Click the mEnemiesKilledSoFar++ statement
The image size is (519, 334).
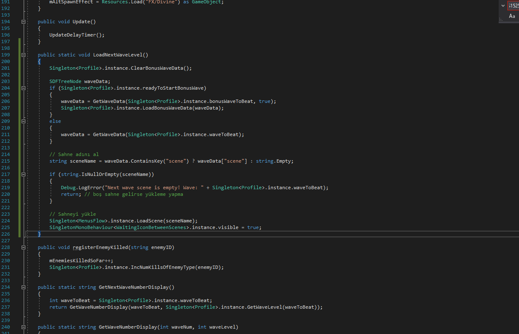click(x=81, y=261)
